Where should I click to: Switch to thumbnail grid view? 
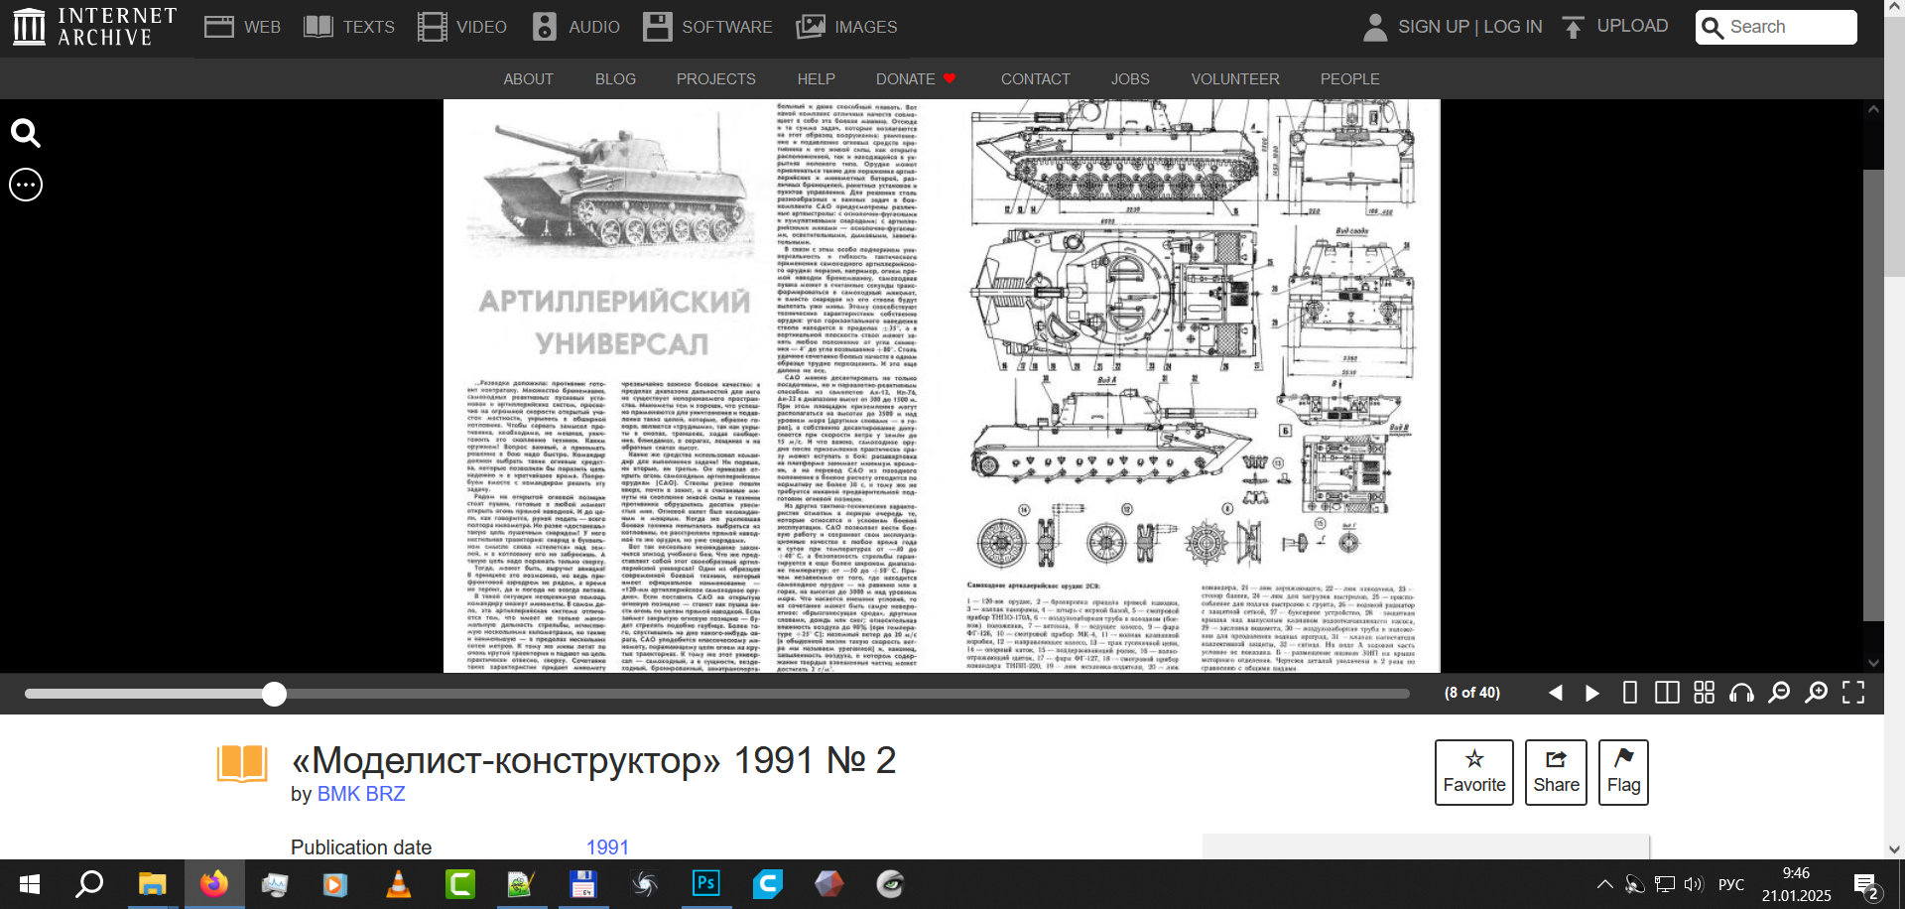1704,693
